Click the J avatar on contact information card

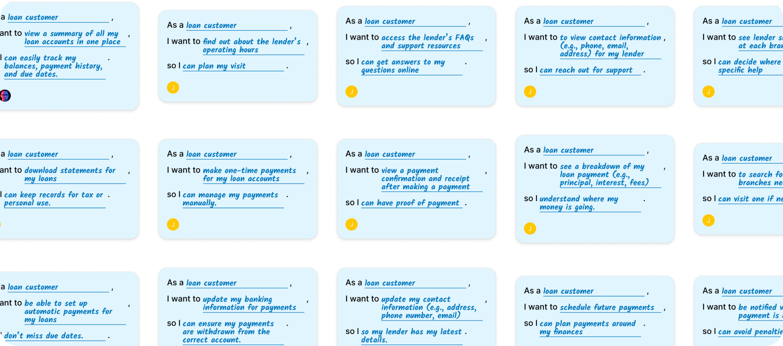click(530, 91)
